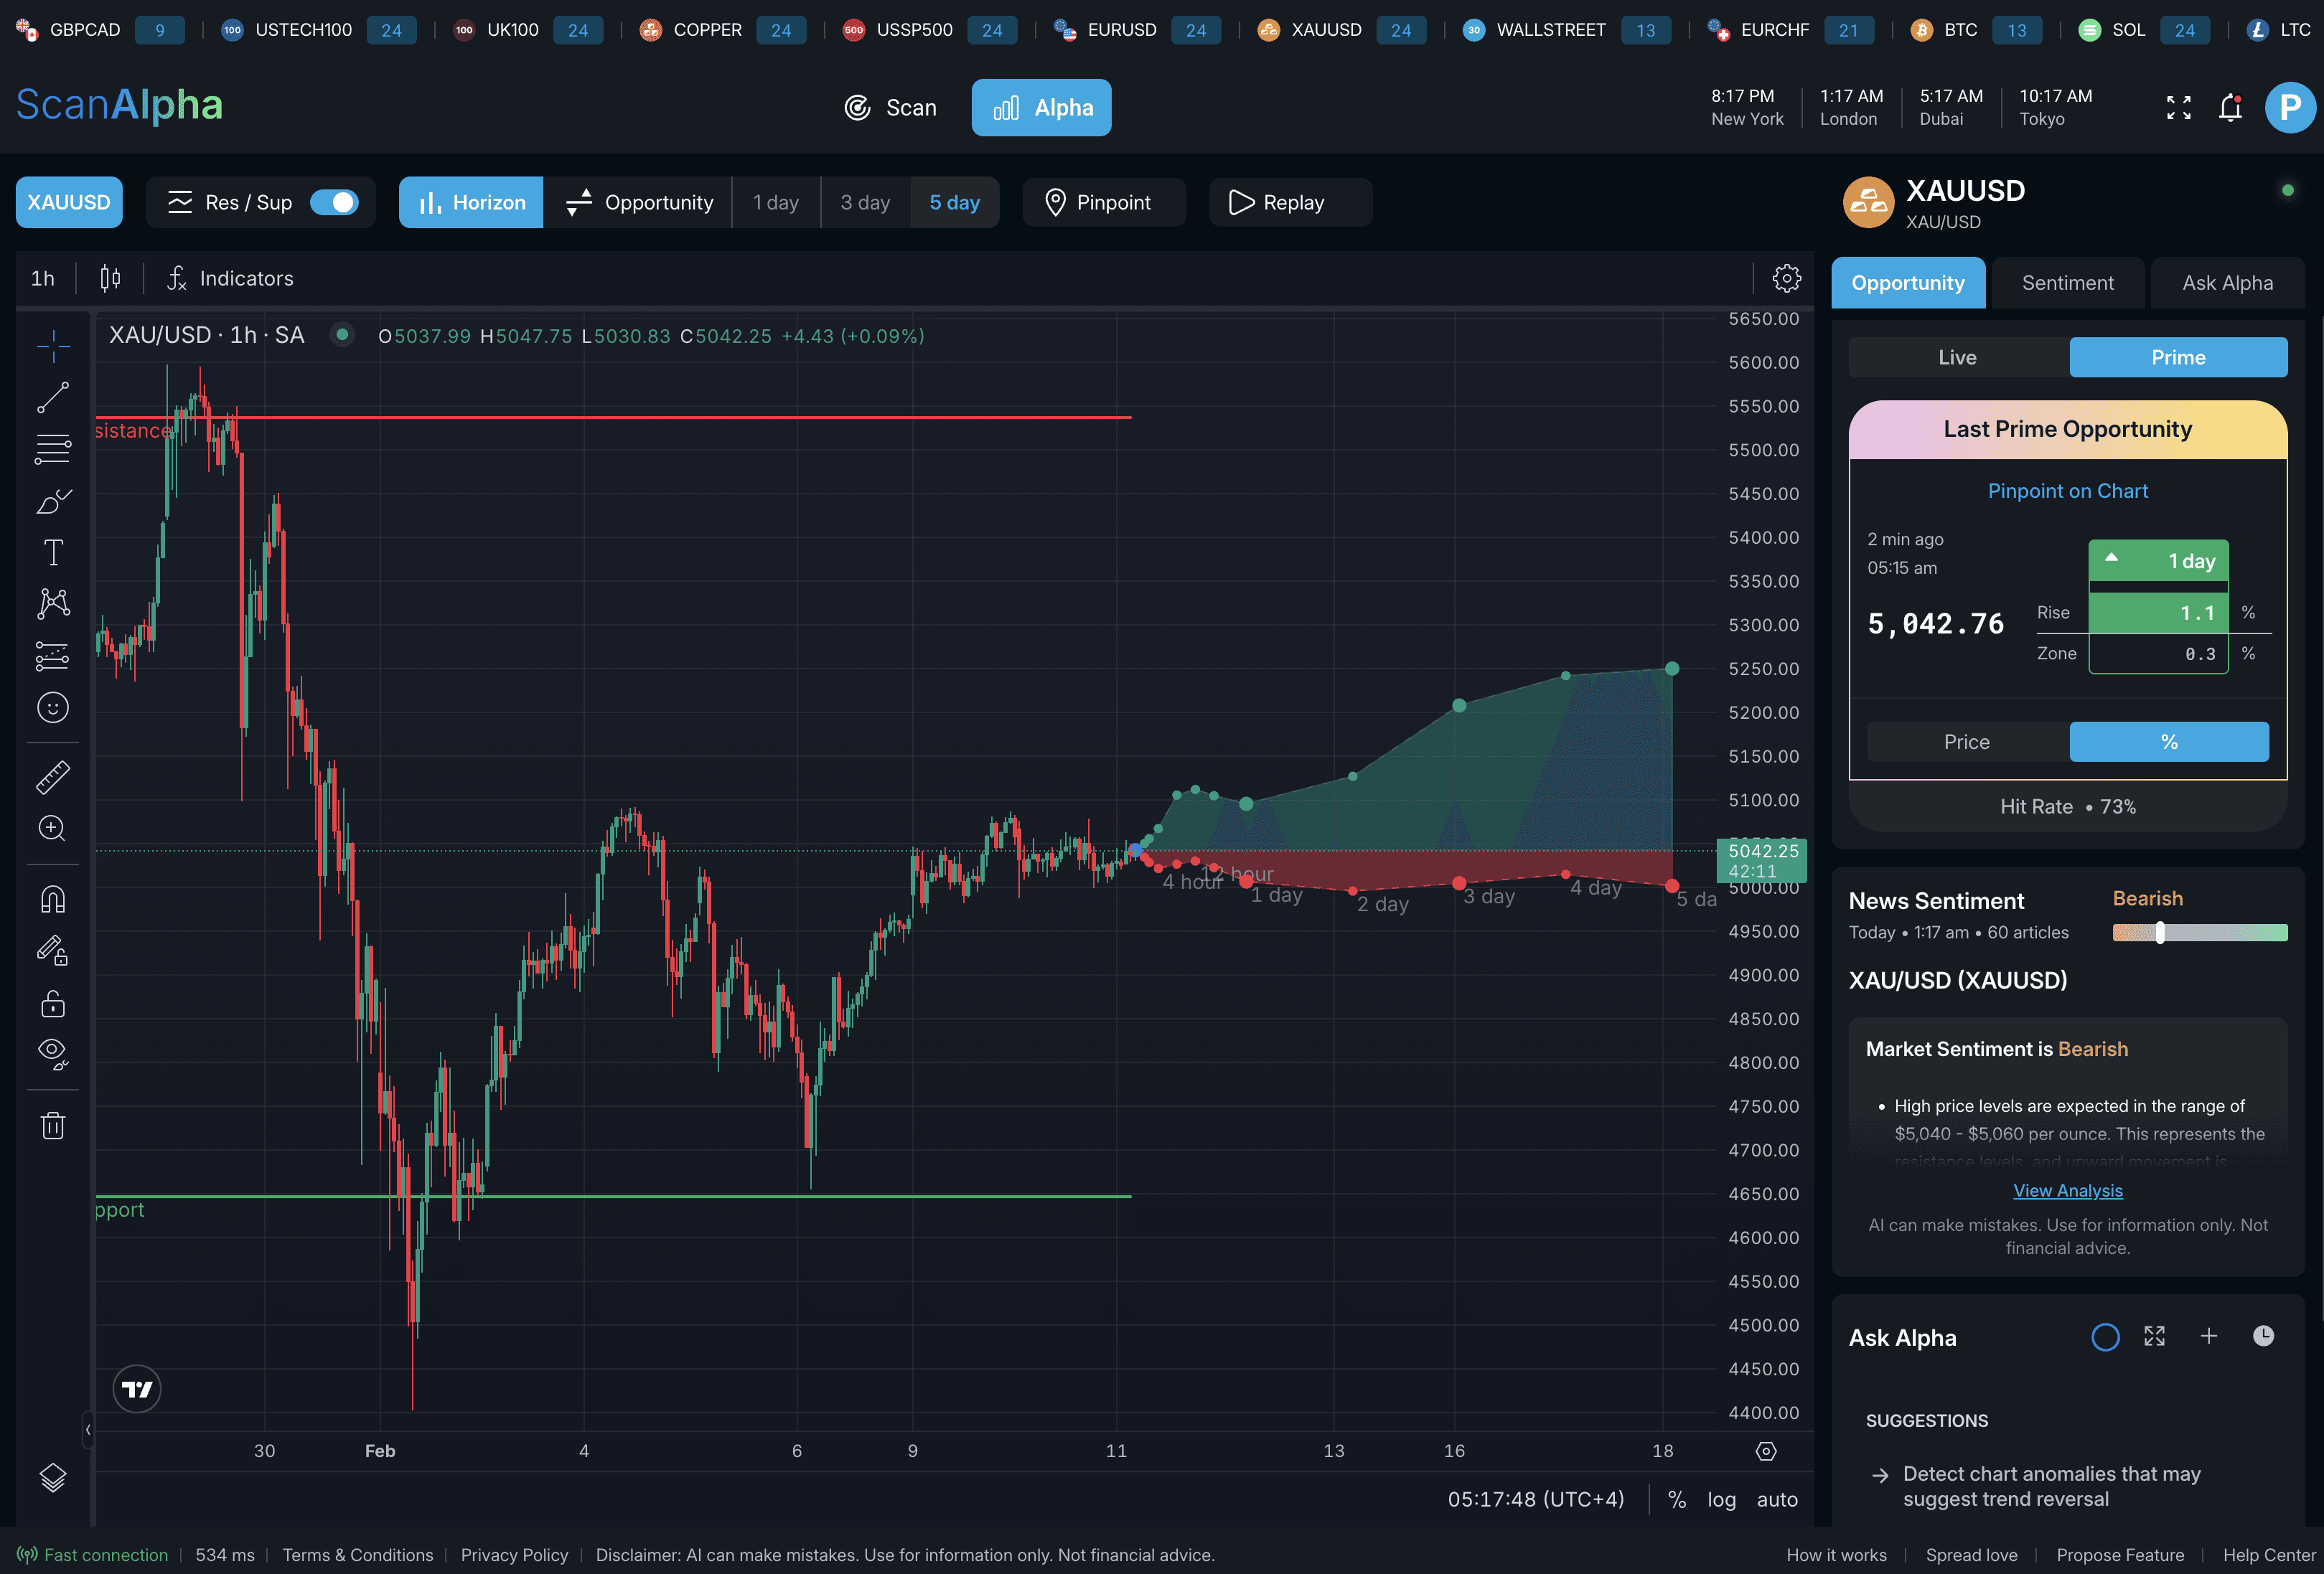Viewport: 2324px width, 1574px height.
Task: Open chart settings gear
Action: point(1787,278)
